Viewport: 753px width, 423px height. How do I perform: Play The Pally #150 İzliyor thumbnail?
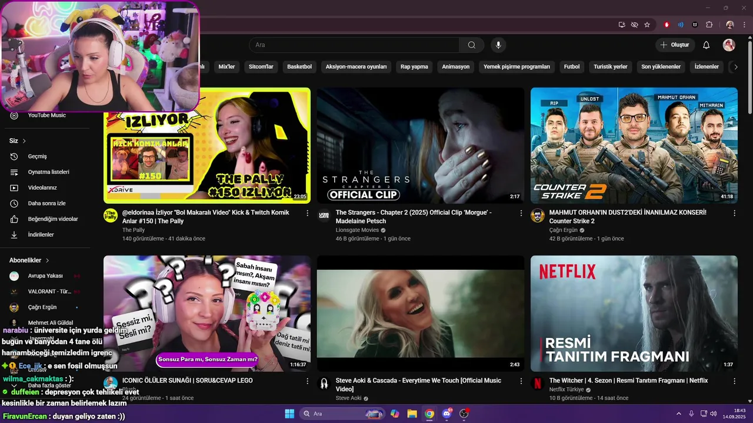tap(207, 146)
